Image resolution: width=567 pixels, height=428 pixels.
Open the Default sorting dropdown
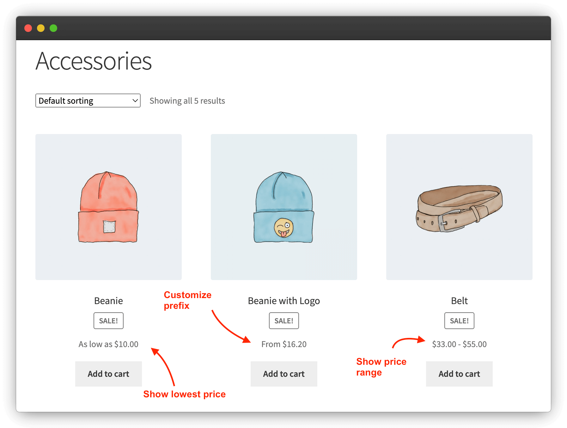88,101
